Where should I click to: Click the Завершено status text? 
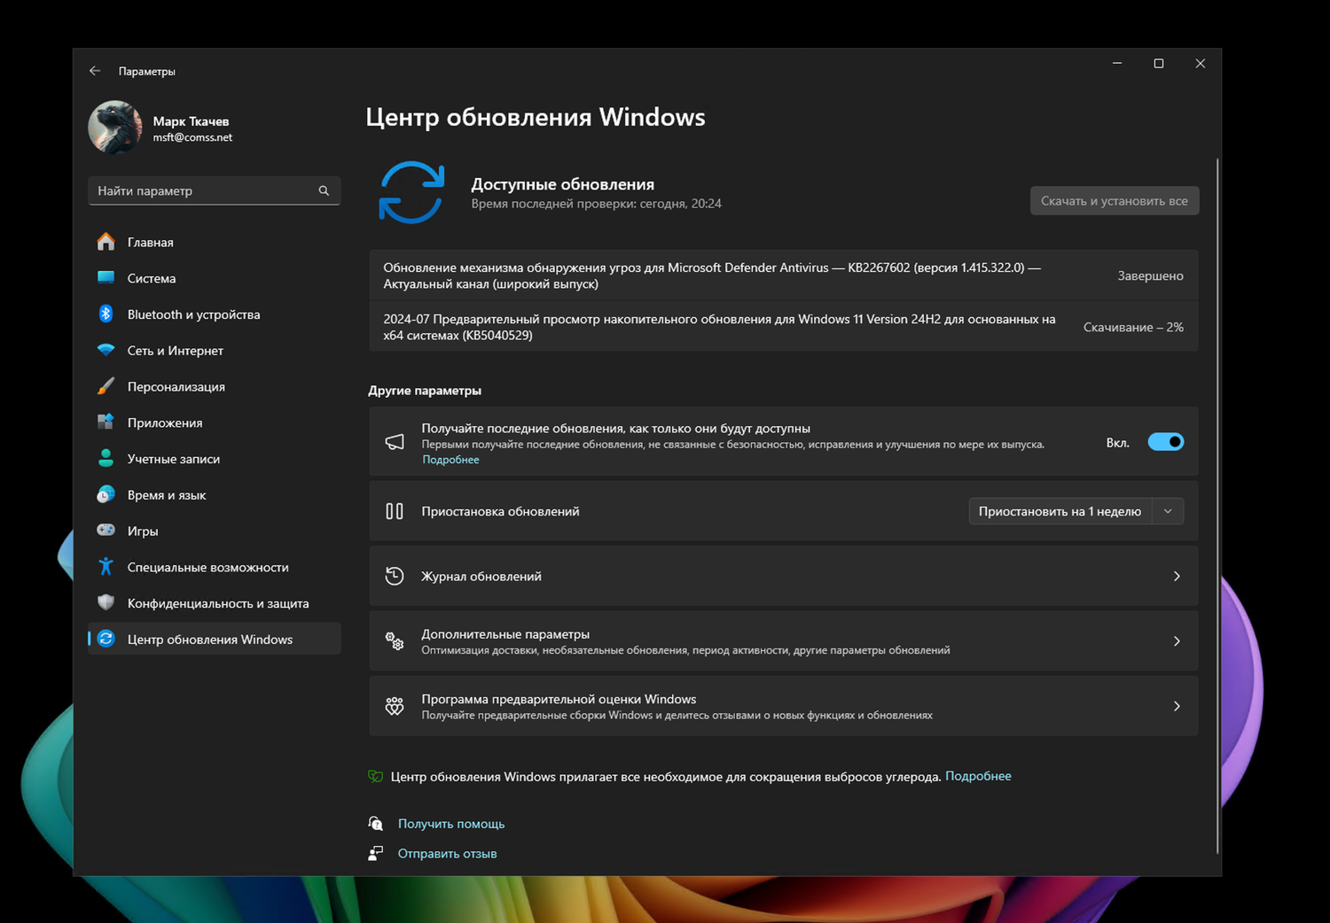coord(1150,275)
